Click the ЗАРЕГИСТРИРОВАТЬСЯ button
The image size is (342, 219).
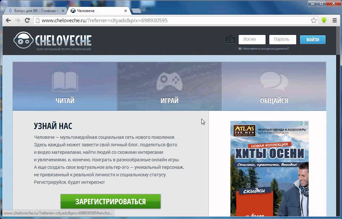pyautogui.click(x=111, y=201)
